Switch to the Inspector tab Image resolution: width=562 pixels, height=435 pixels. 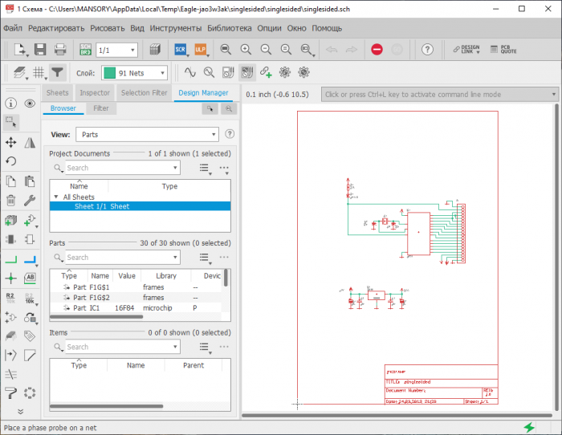pyautogui.click(x=95, y=93)
